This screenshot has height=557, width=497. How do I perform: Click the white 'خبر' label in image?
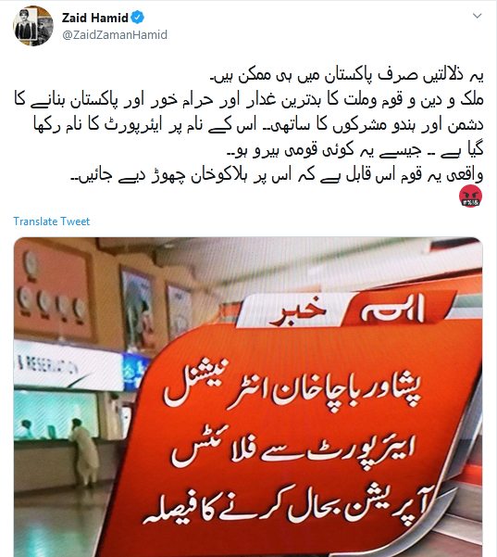point(297,311)
